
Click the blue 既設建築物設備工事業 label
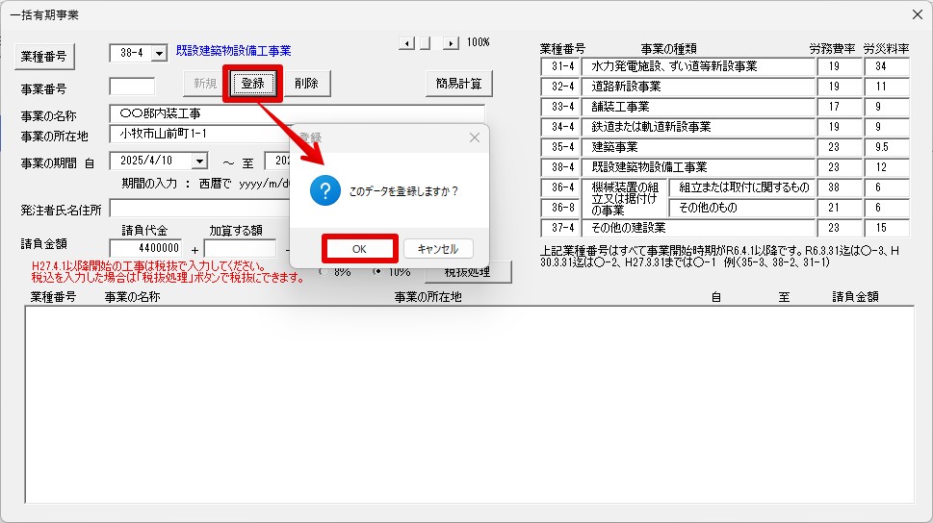tap(233, 51)
